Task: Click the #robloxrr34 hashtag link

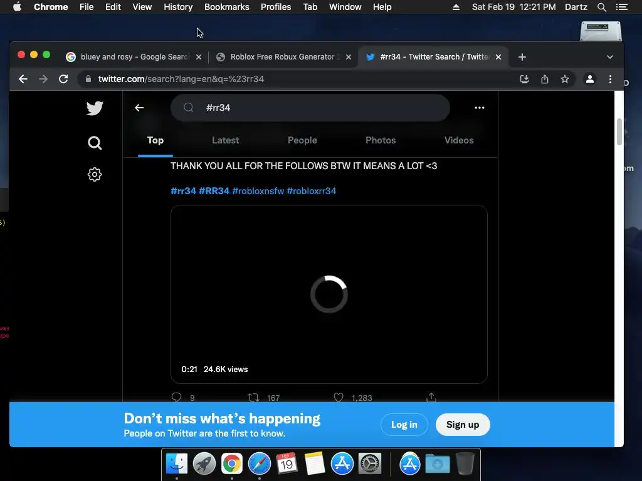Action: 311,191
